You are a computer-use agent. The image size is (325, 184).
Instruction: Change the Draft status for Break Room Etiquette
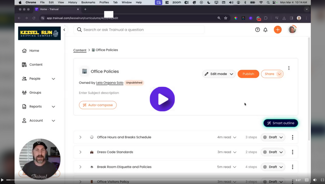[273, 167]
